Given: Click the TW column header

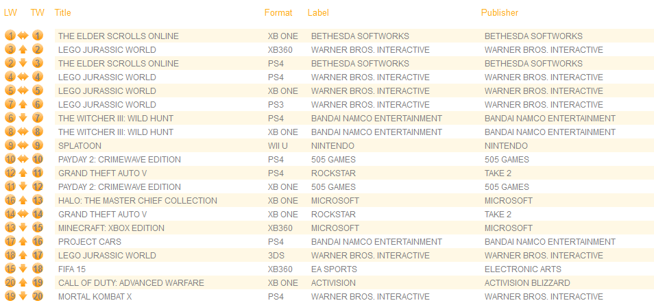Looking at the screenshot, I should [38, 12].
